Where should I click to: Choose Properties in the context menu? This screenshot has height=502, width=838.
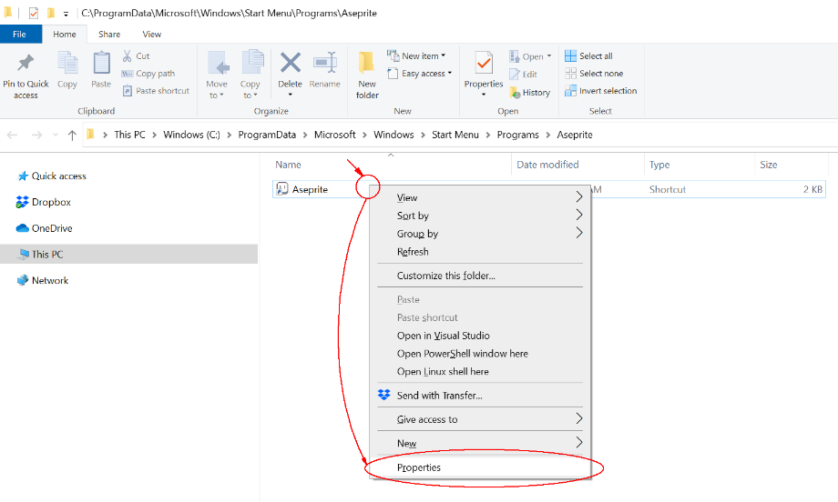coord(419,467)
